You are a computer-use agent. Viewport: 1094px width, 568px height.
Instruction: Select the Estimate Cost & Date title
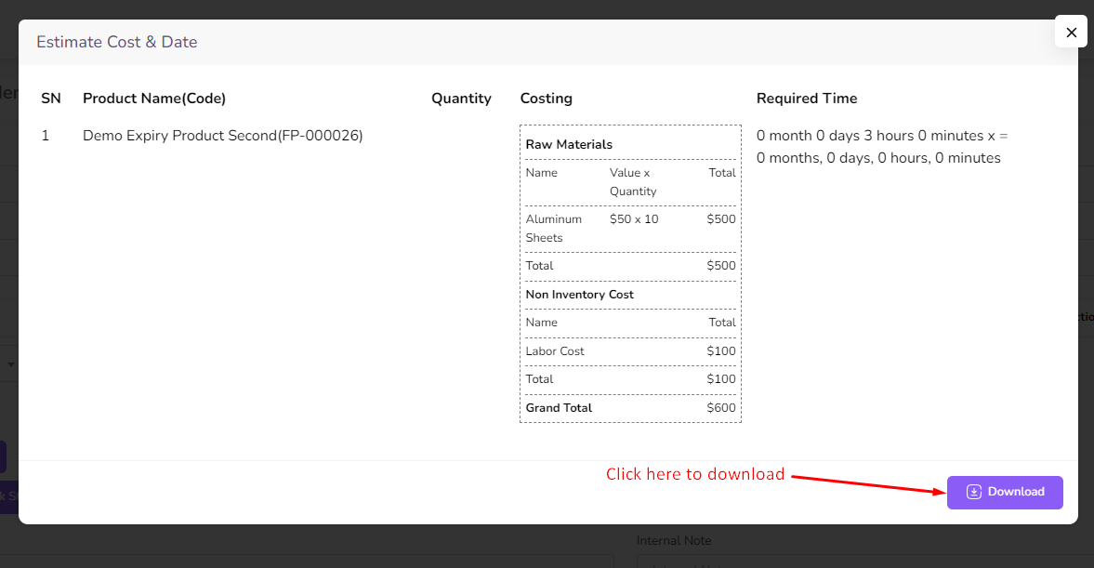[116, 42]
